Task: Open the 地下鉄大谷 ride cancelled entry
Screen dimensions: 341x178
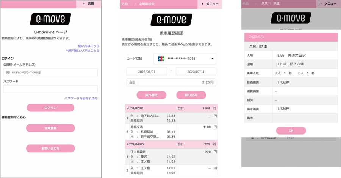Action: (x=171, y=118)
